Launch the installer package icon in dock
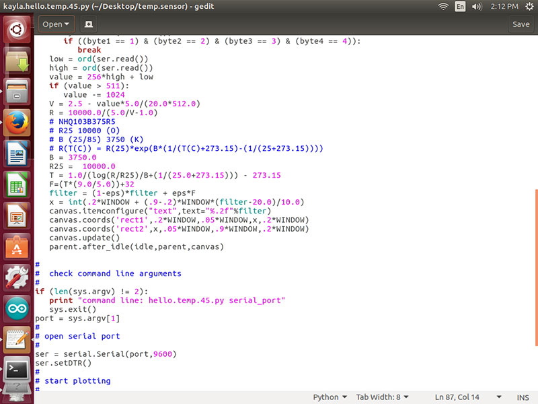 (x=16, y=60)
